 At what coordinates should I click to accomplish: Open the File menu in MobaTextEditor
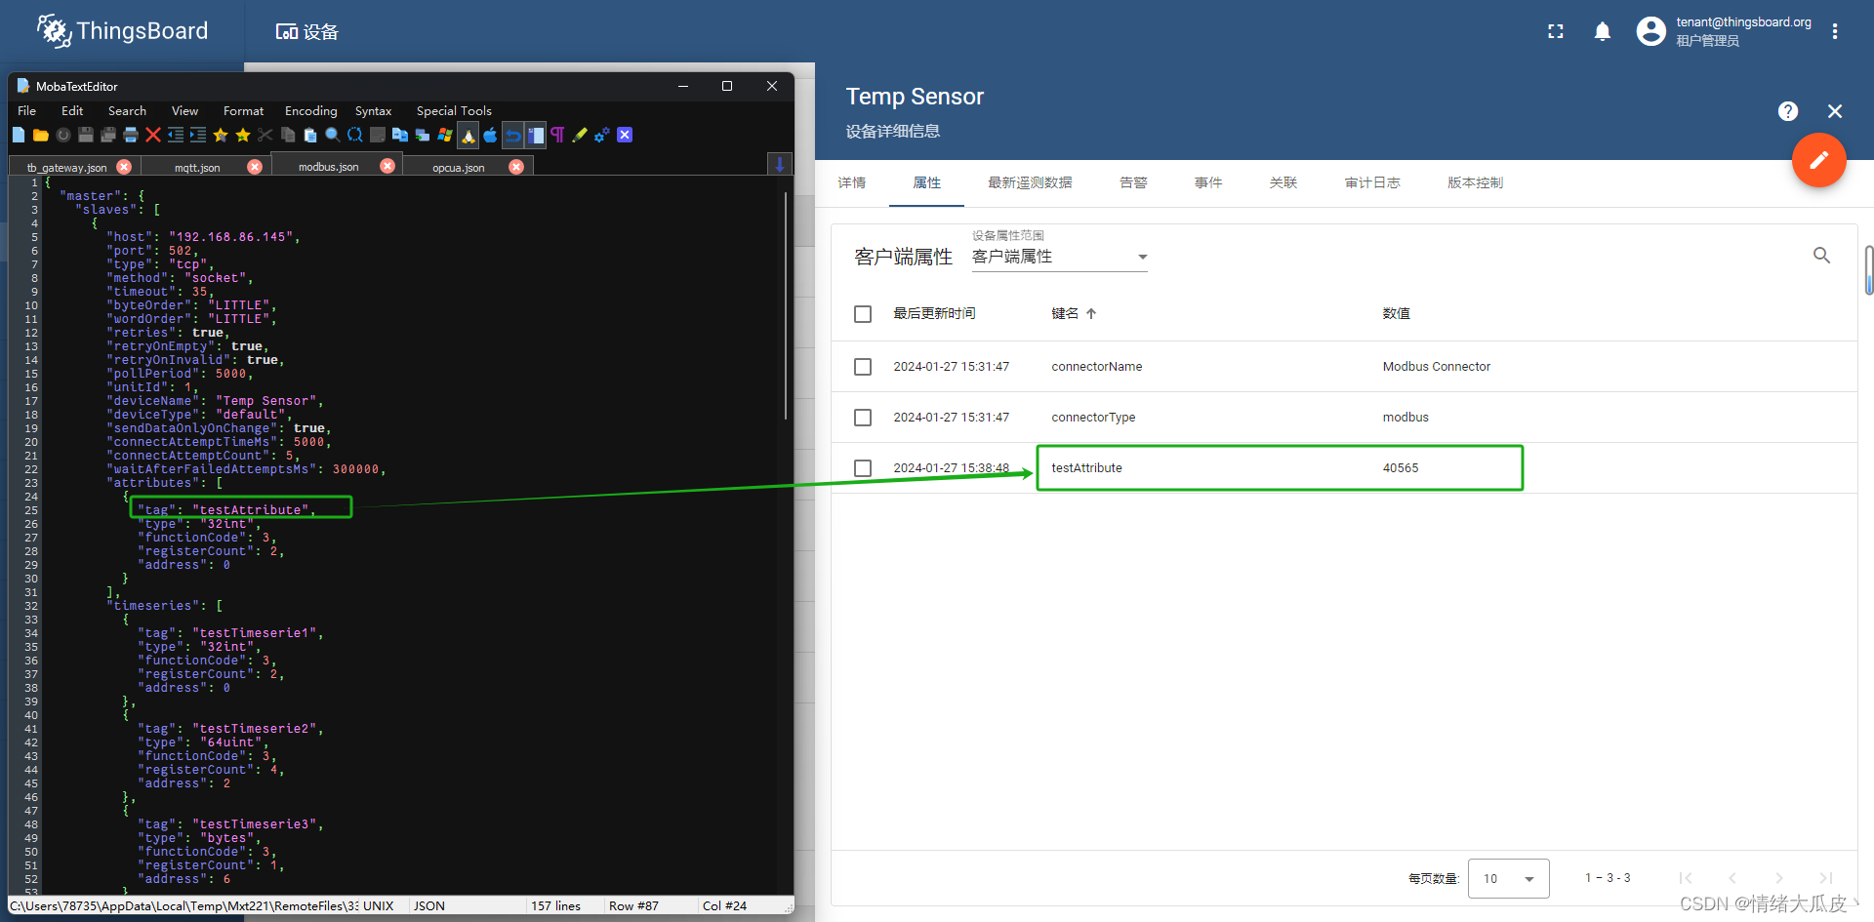click(27, 110)
